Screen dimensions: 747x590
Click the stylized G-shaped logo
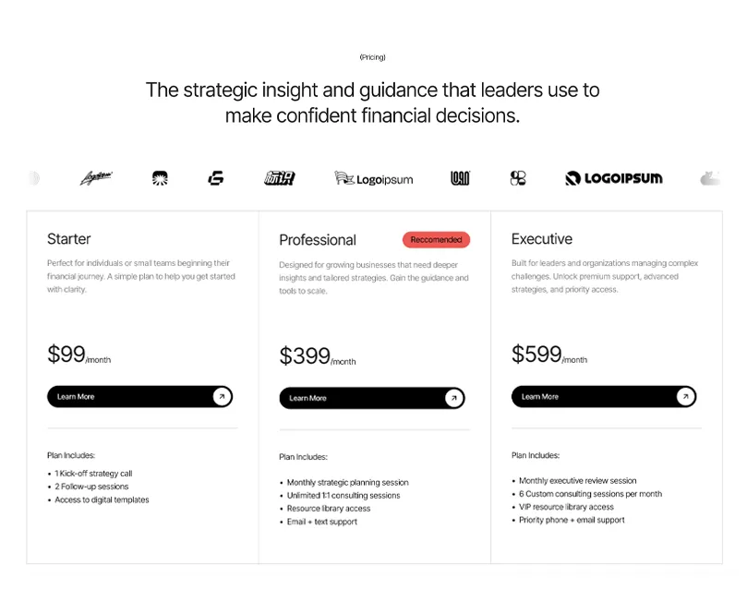coord(216,178)
